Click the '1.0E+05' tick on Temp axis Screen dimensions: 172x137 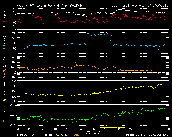coord(12,116)
